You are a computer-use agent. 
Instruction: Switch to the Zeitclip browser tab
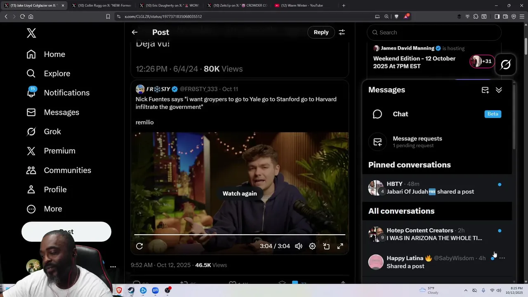[x=237, y=5]
